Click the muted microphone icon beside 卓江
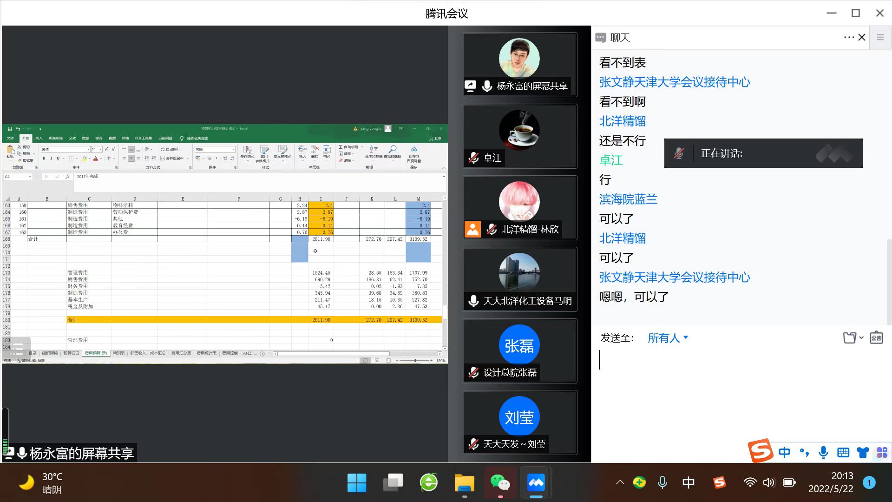892x502 pixels. point(473,158)
